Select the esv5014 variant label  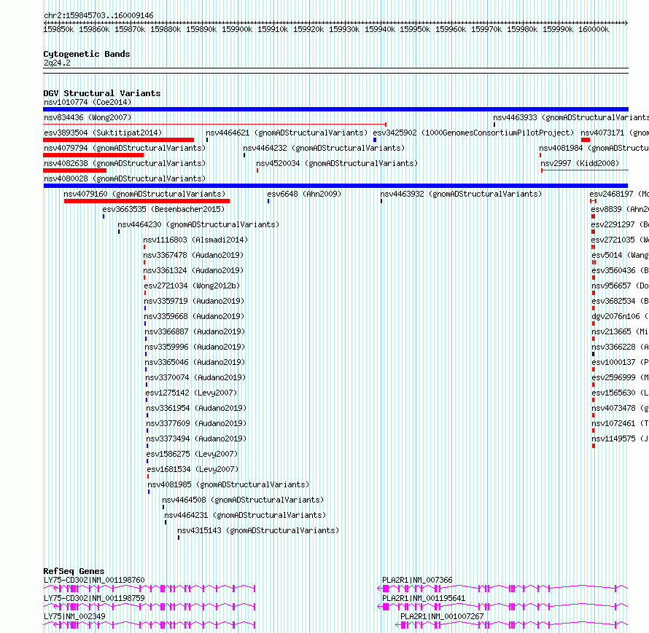(620, 255)
